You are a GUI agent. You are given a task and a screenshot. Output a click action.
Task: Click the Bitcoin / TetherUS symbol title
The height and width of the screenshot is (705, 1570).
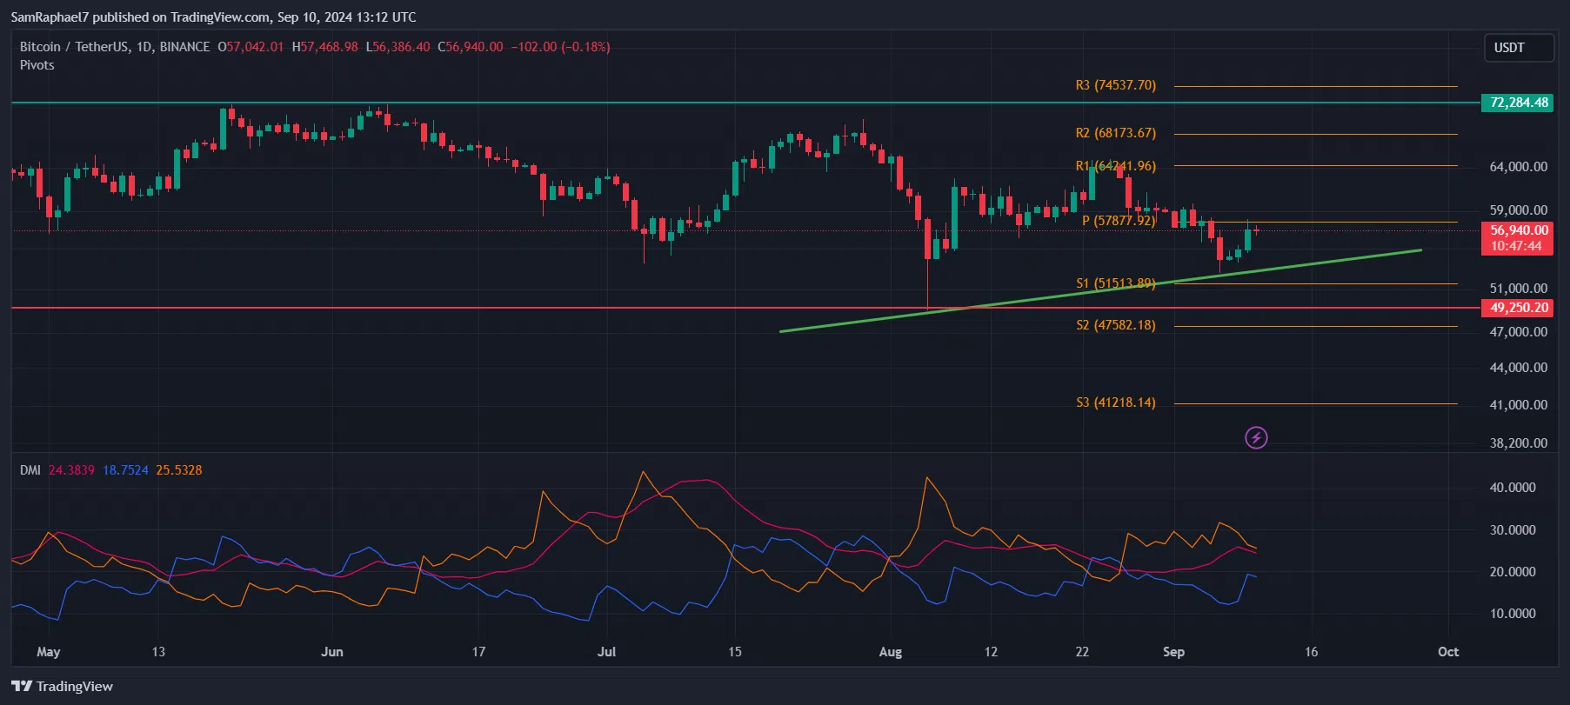click(115, 47)
